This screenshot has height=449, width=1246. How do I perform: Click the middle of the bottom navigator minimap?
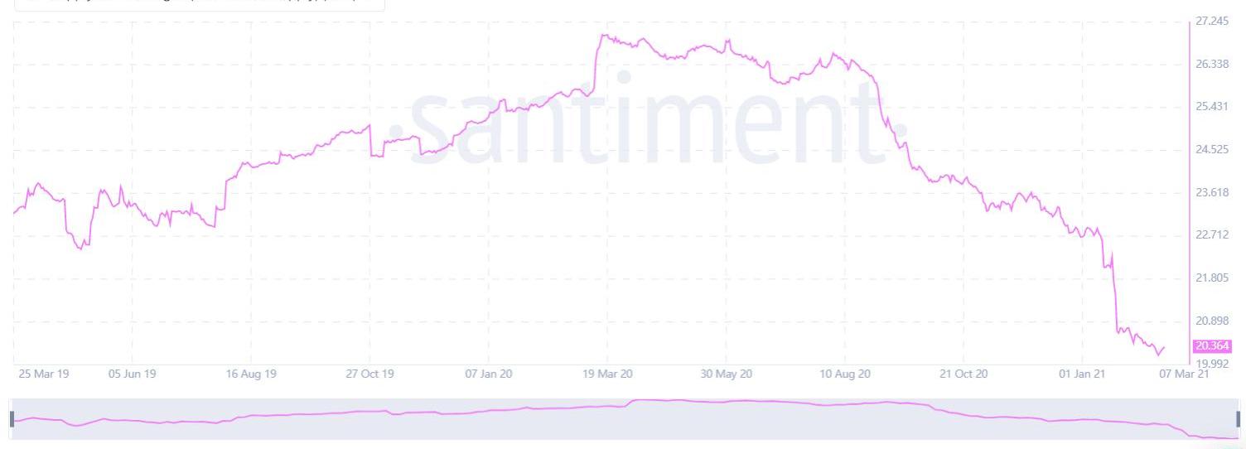(x=625, y=419)
